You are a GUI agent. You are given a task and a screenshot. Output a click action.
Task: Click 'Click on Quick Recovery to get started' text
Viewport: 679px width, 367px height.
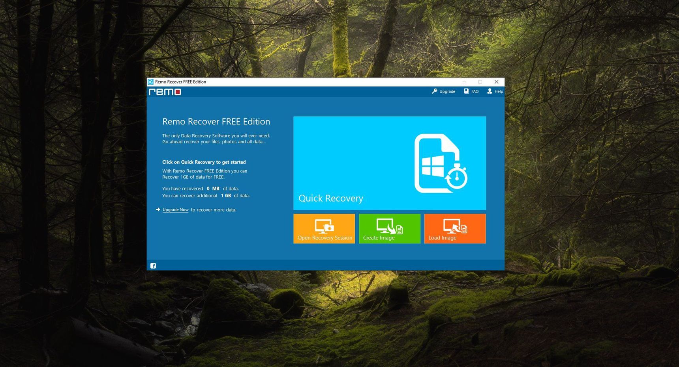204,162
